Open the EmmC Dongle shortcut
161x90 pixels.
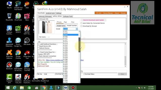click(x=18, y=42)
